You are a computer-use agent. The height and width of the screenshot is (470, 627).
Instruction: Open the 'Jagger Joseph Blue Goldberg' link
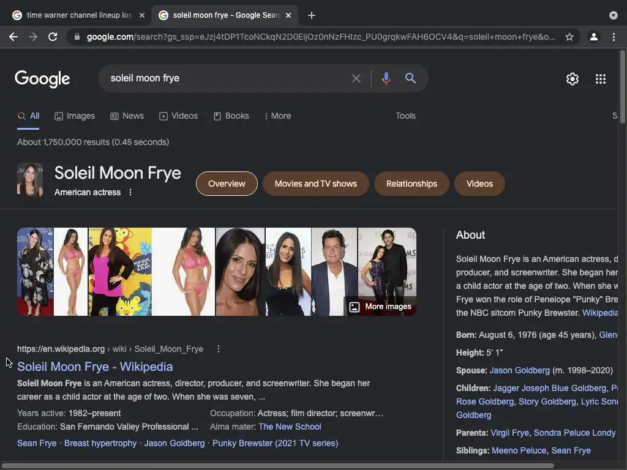pos(549,388)
